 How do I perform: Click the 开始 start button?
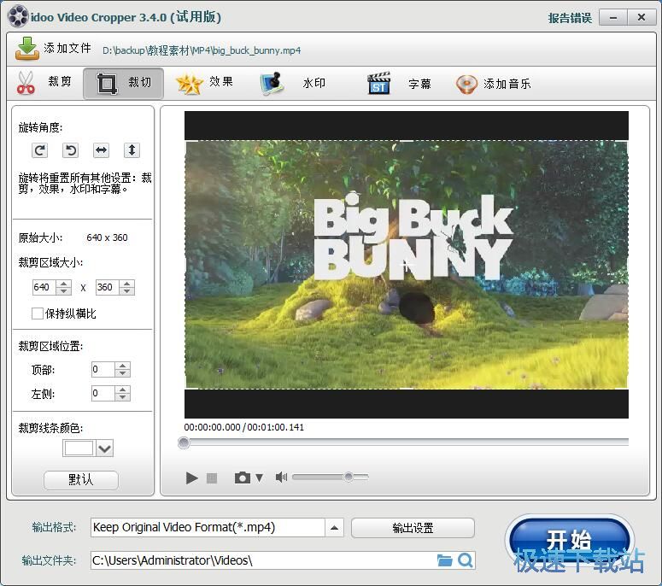(570, 540)
